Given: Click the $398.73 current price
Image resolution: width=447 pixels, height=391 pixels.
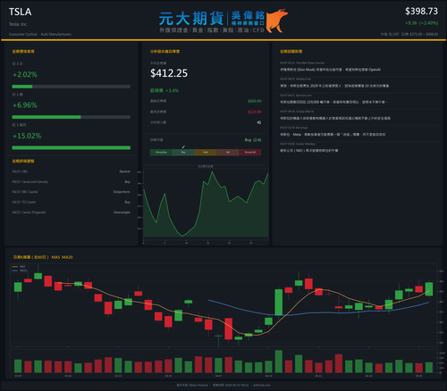Looking at the screenshot, I should pos(421,12).
